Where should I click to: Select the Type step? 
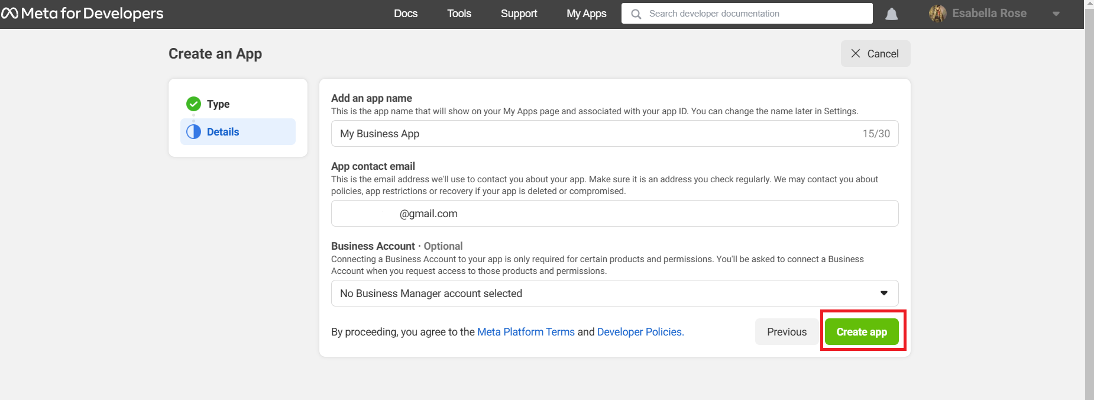tap(238, 104)
